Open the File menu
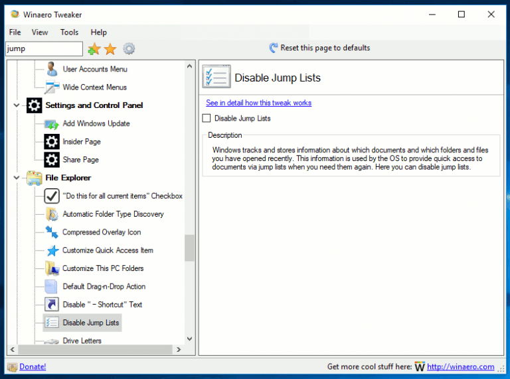The height and width of the screenshot is (379, 510). (15, 32)
